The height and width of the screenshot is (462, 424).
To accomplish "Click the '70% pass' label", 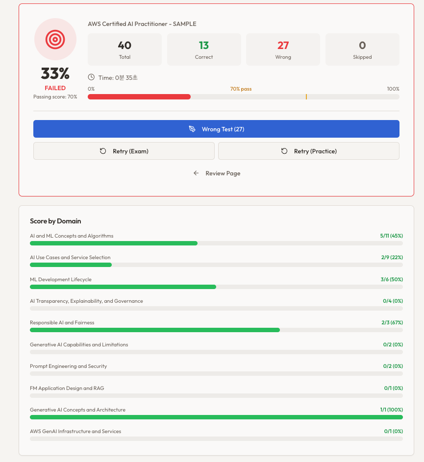I will [241, 89].
